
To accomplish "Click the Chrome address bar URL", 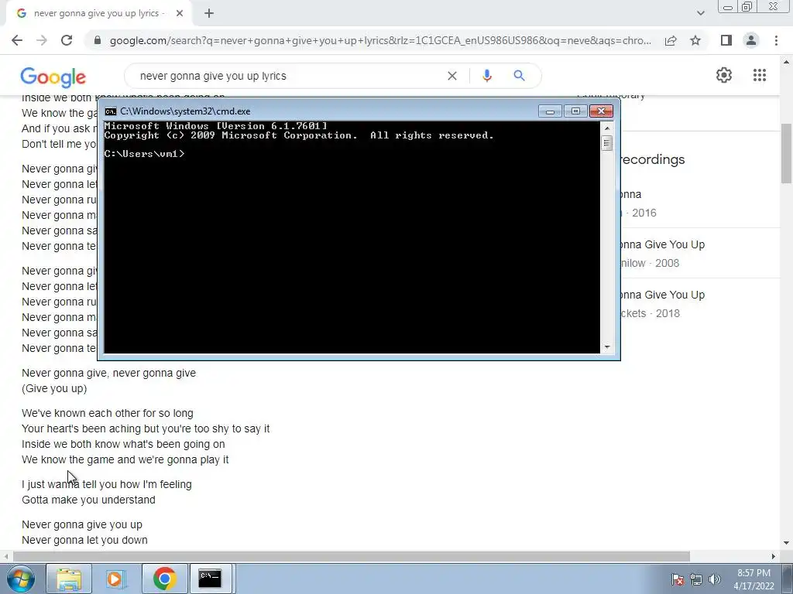I will [380, 40].
